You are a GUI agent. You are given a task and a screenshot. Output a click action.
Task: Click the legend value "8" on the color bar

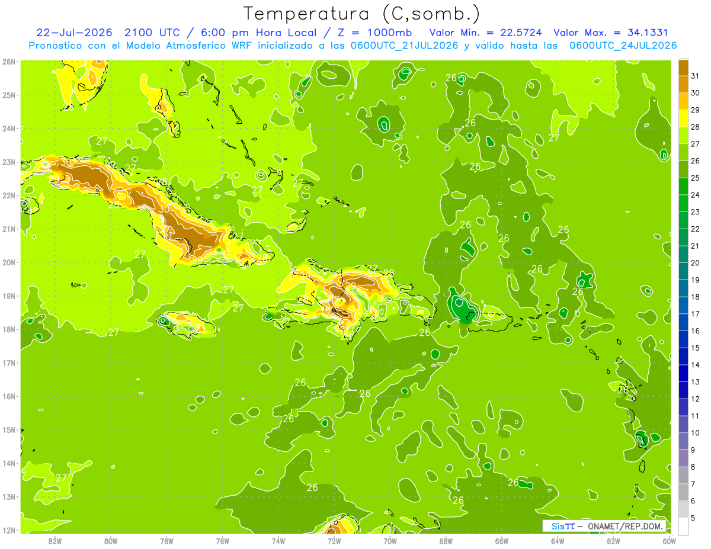point(694,467)
